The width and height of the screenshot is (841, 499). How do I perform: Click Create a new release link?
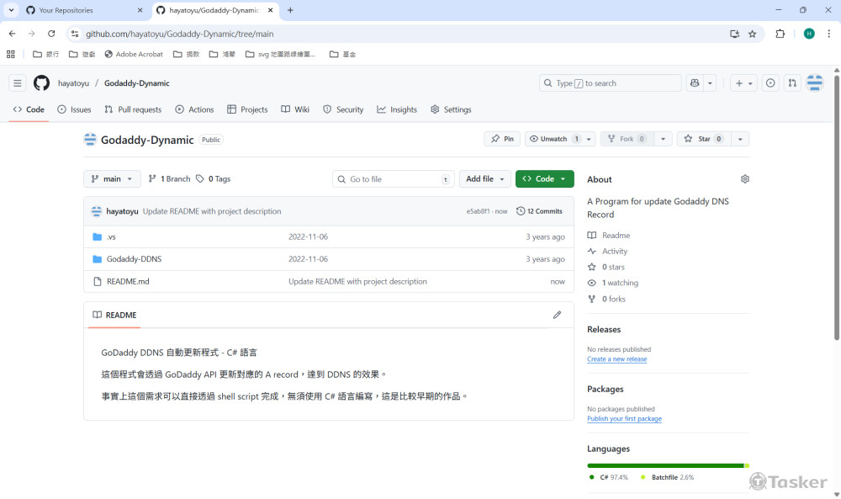click(x=616, y=359)
